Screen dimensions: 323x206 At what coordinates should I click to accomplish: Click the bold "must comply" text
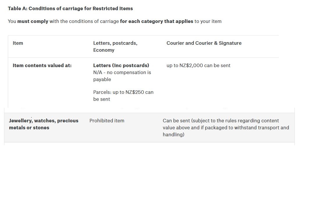pyautogui.click(x=33, y=21)
